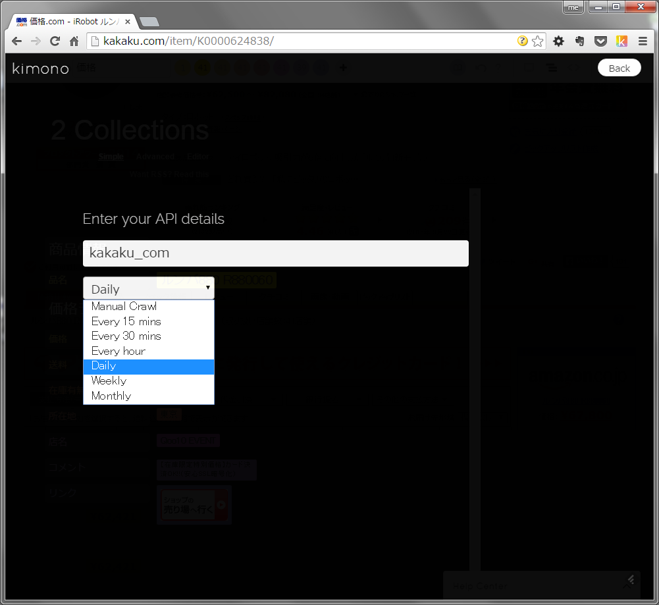Open the Daily crawl frequency dropdown
The height and width of the screenshot is (605, 659).
149,288
